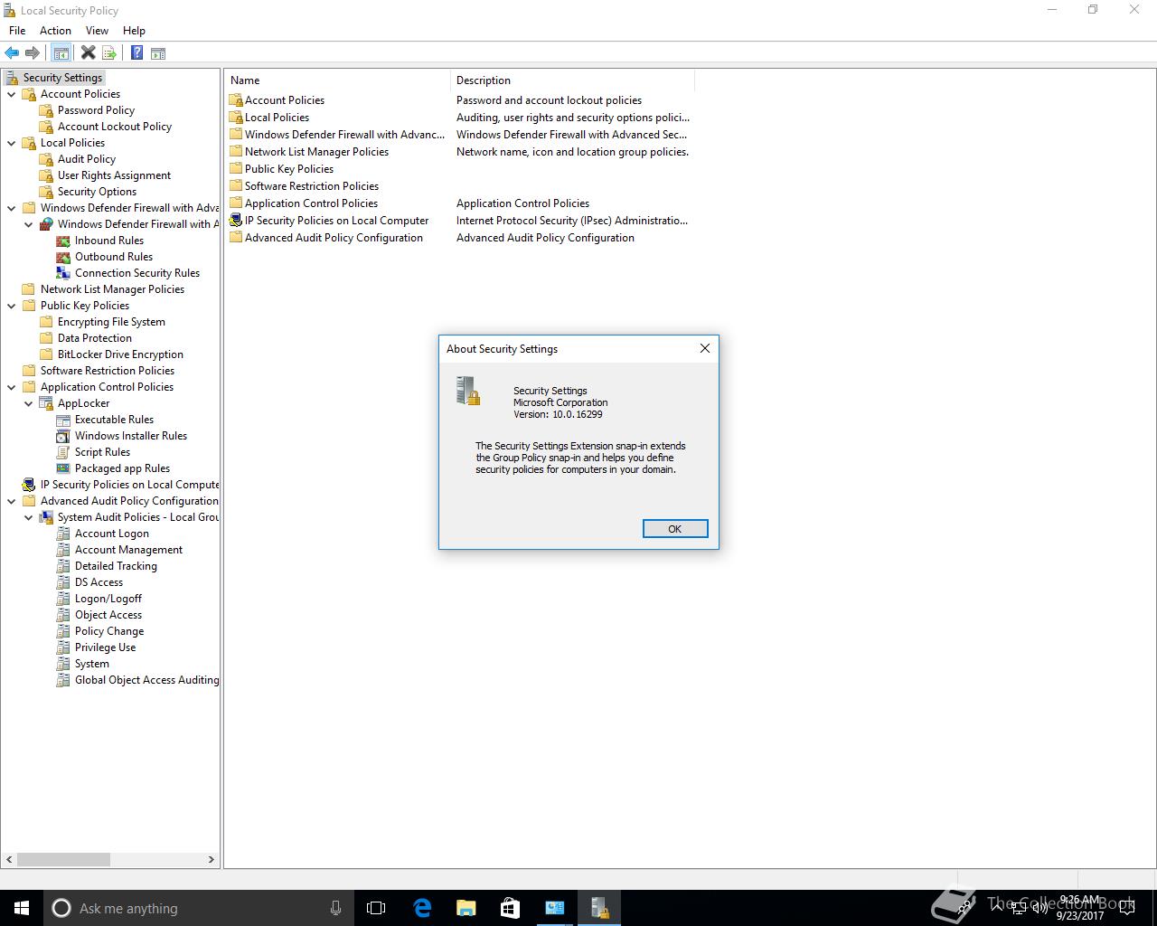Click the Connection Security Rules tree icon
Image resolution: width=1157 pixels, height=926 pixels.
tap(63, 273)
